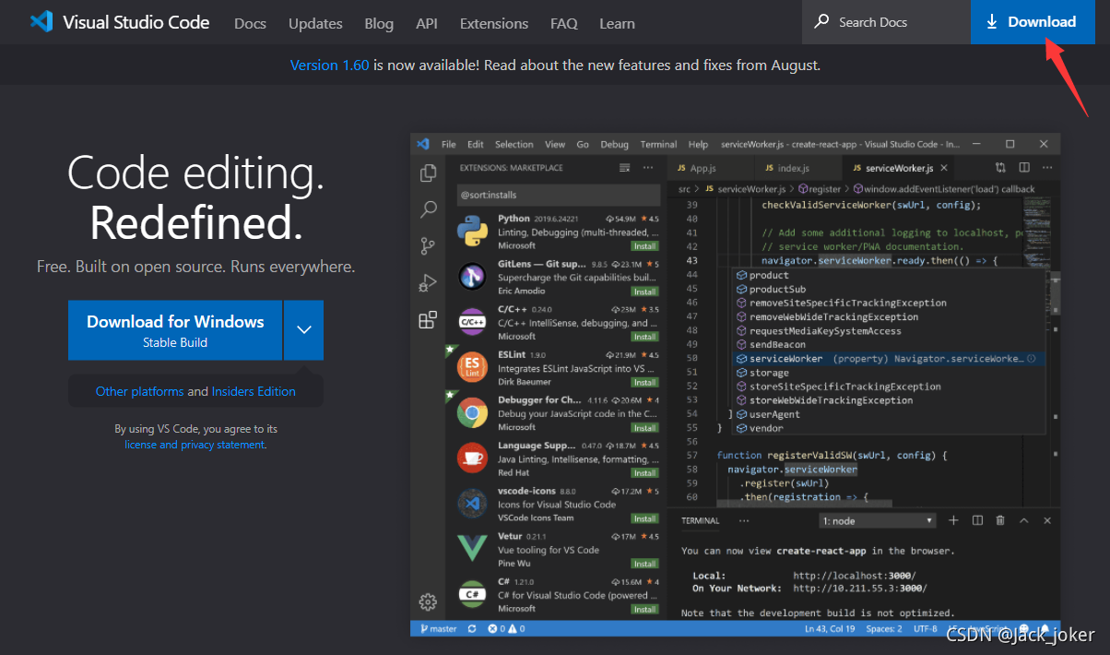Open the Explorer icon in the activity bar
This screenshot has height=655, width=1110.
(x=428, y=173)
